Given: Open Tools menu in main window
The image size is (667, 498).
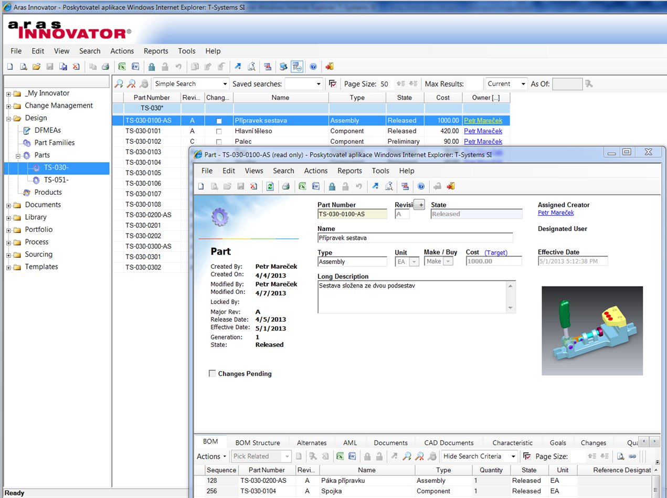Looking at the screenshot, I should (187, 51).
